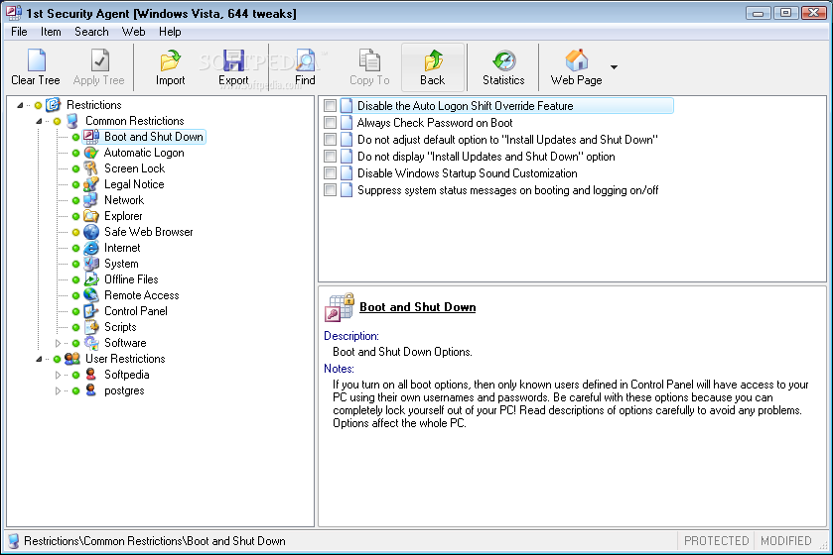The width and height of the screenshot is (833, 555).
Task: Click the yellow status dot beside Safe Web Browser
Action: click(x=75, y=232)
